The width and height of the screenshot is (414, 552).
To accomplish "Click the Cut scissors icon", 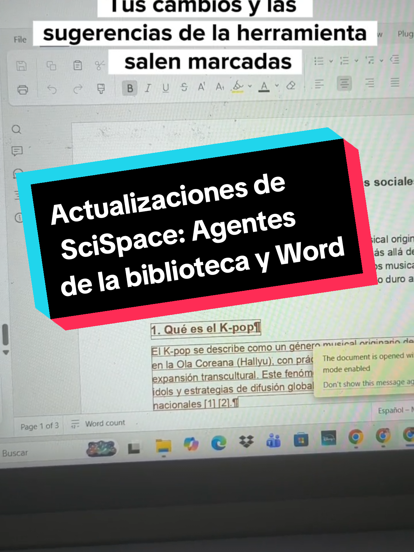I will pos(100,65).
